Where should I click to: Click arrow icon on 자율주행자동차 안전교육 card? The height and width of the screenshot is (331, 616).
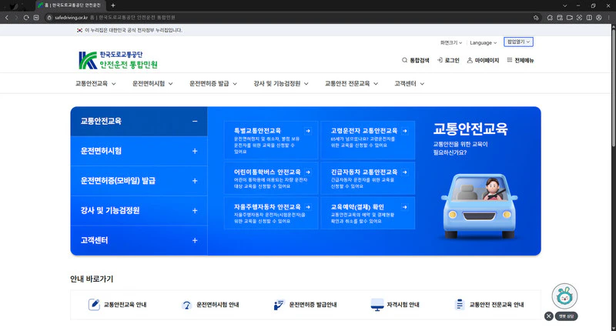pyautogui.click(x=308, y=207)
